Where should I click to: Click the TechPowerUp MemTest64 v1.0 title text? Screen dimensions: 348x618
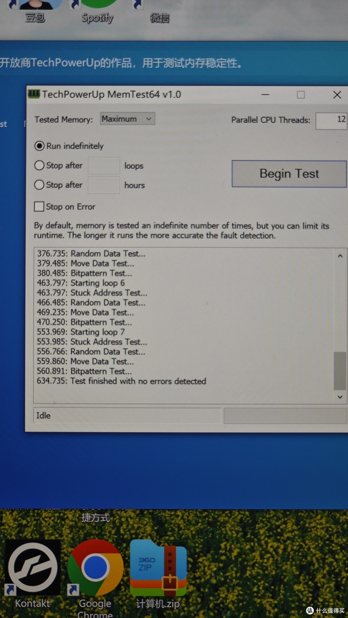pyautogui.click(x=111, y=94)
